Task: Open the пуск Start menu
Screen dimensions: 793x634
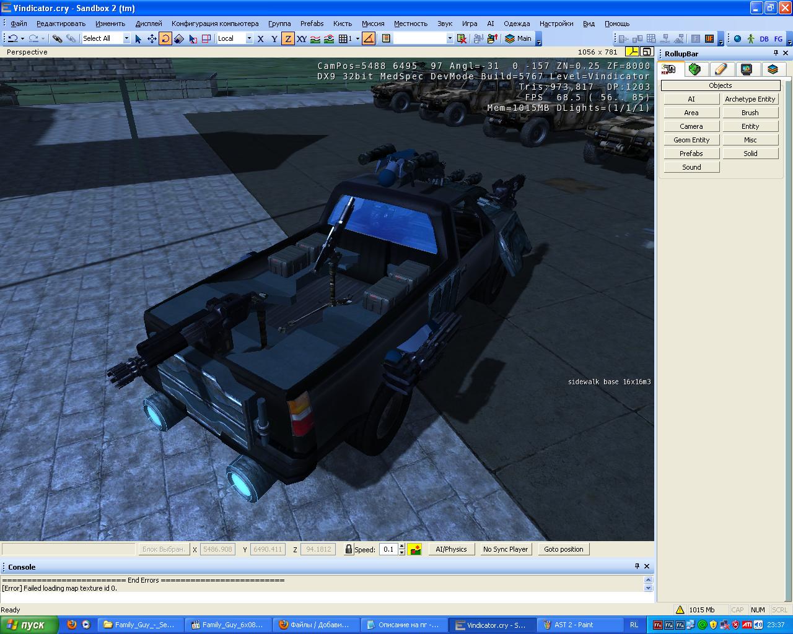Action: point(29,625)
